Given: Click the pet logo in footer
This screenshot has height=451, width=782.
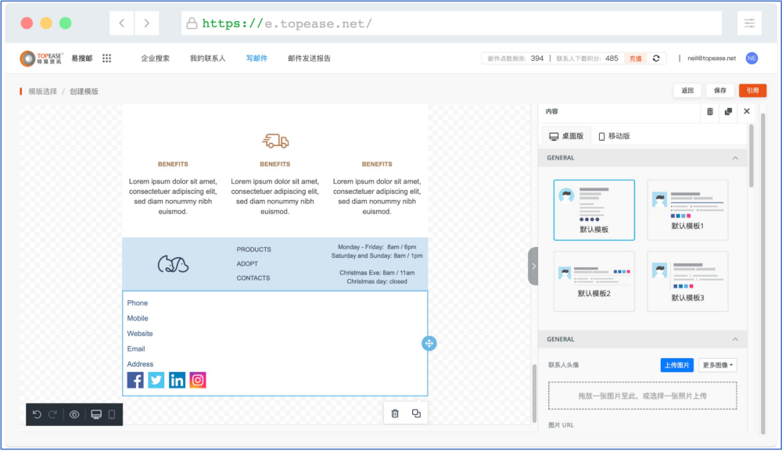Looking at the screenshot, I should tap(173, 264).
